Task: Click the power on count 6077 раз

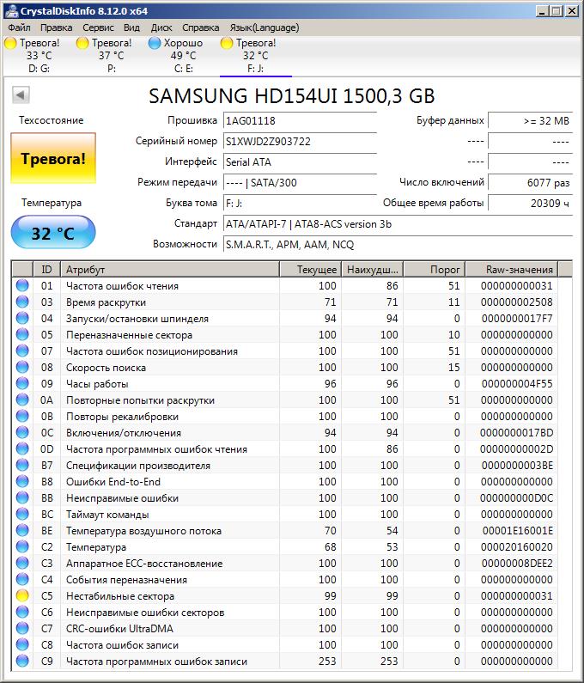Action: (530, 182)
